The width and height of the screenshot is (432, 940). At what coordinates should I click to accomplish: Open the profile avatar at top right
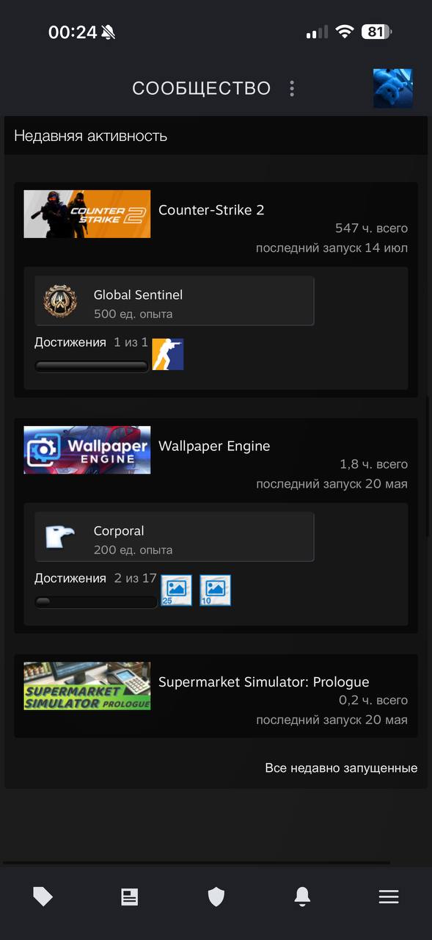pos(392,89)
